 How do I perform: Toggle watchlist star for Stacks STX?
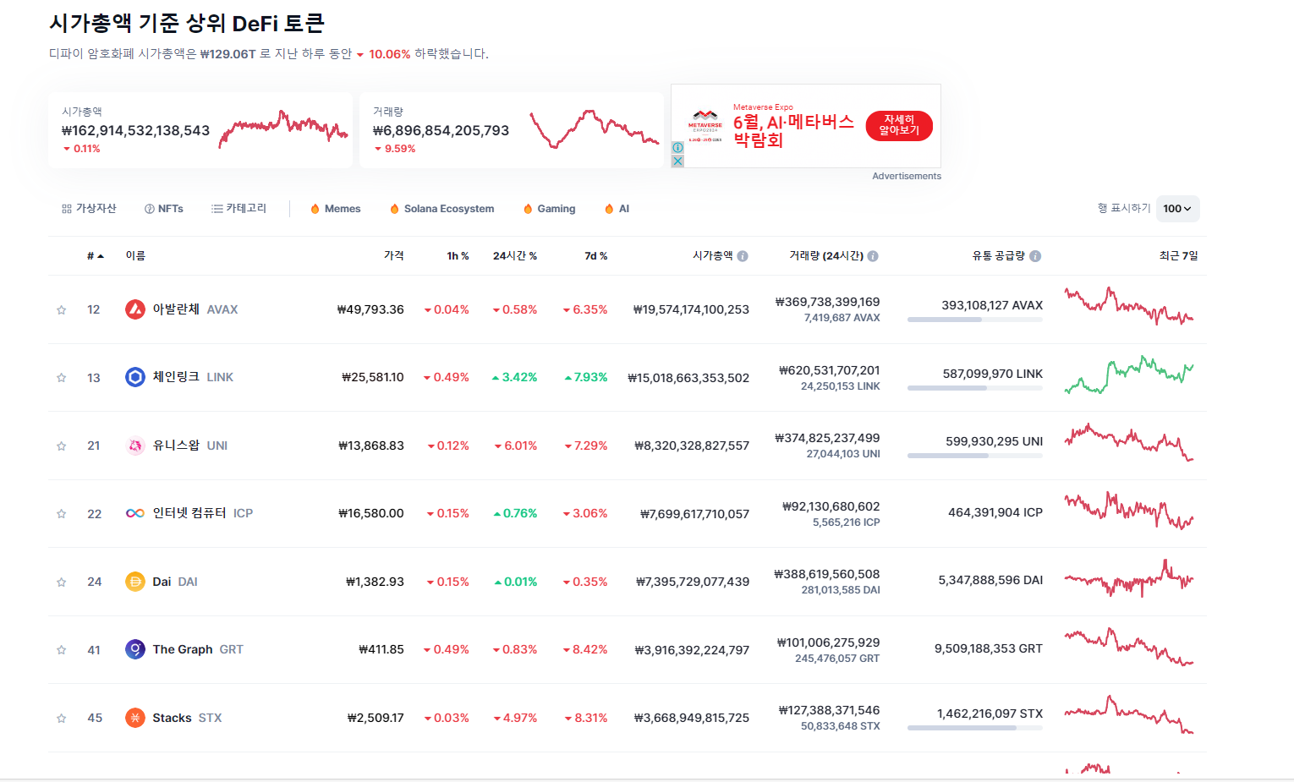click(x=61, y=719)
